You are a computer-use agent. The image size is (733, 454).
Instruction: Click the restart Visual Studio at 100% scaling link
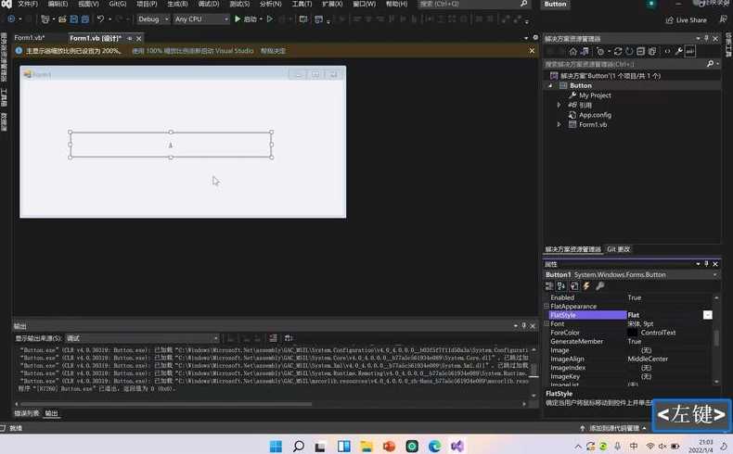[193, 50]
